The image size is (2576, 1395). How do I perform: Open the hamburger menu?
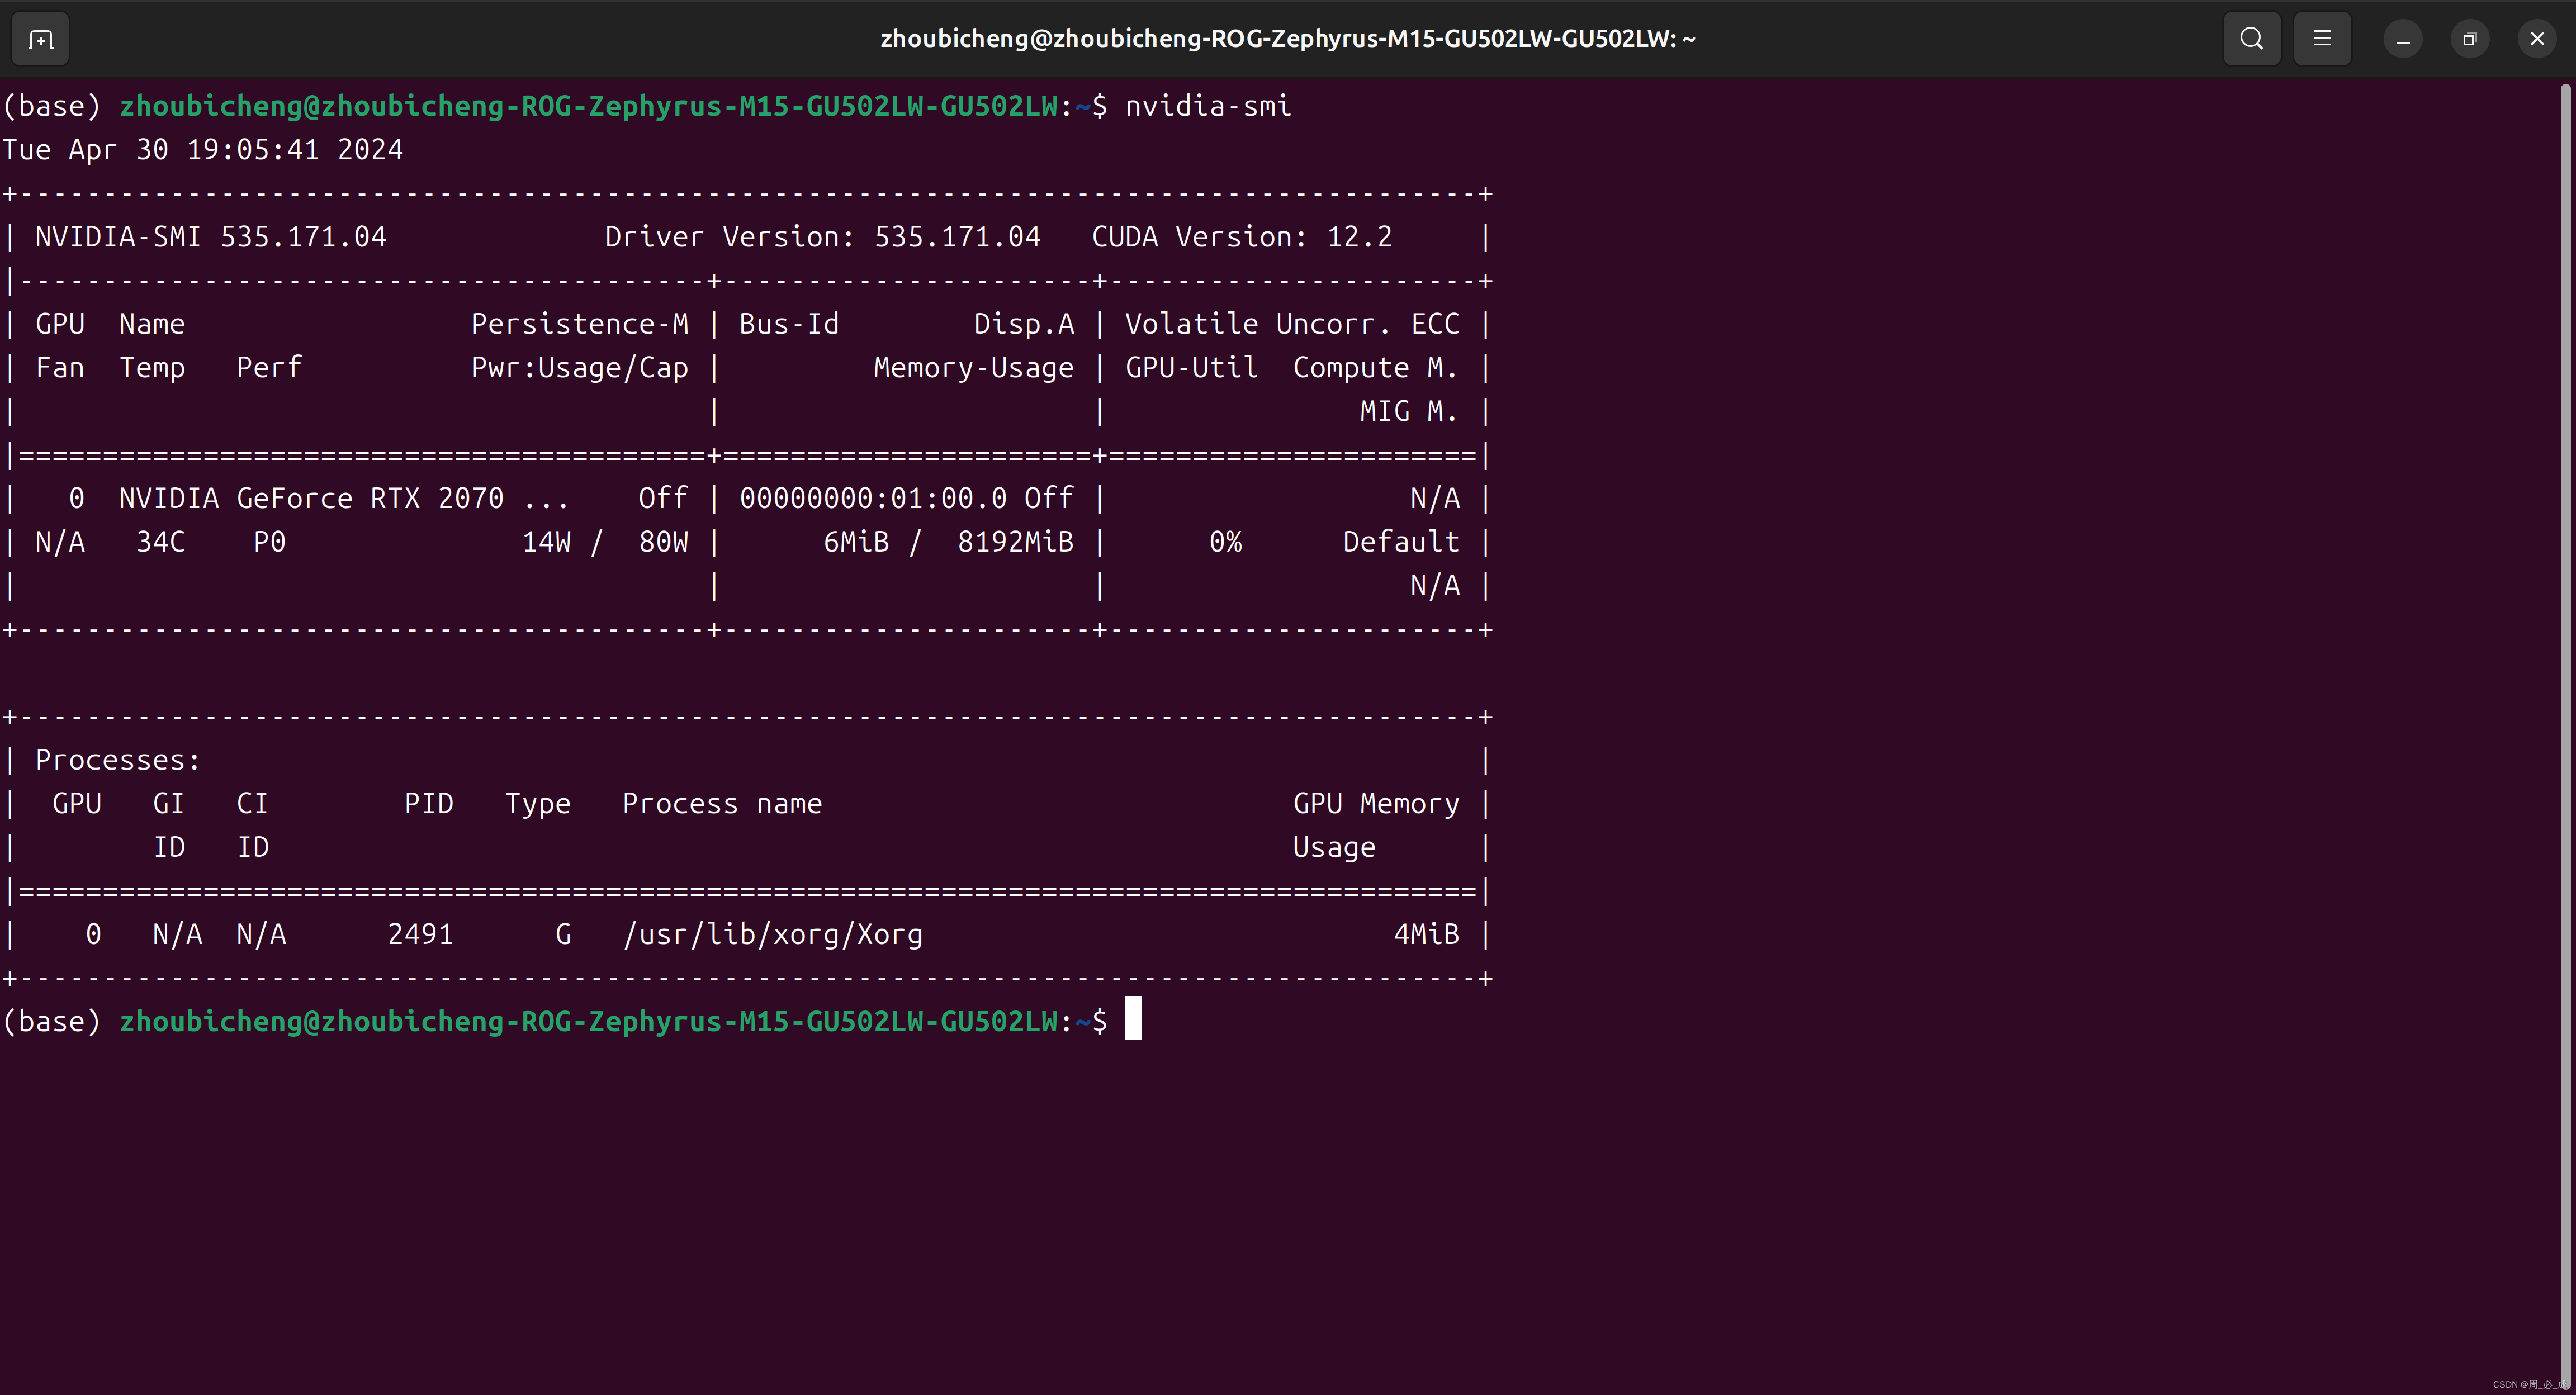[x=2322, y=39]
